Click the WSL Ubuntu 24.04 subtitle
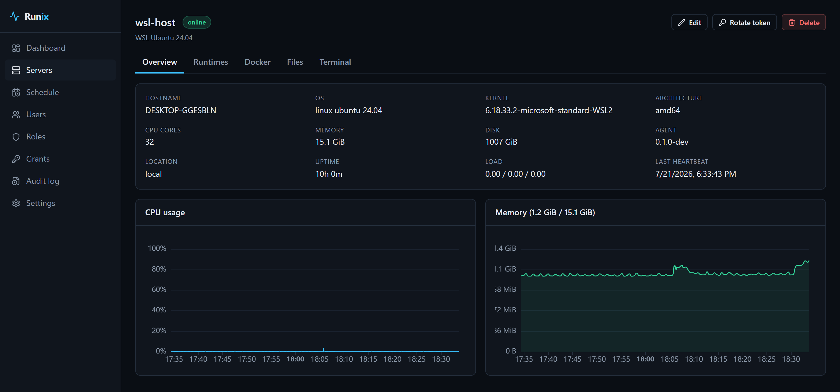 click(x=164, y=38)
